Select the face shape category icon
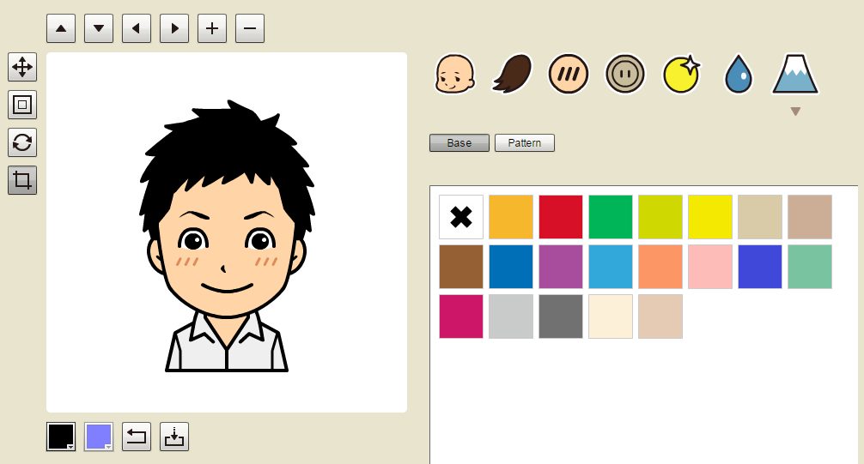Viewport: 864px width, 464px height. pos(454,75)
